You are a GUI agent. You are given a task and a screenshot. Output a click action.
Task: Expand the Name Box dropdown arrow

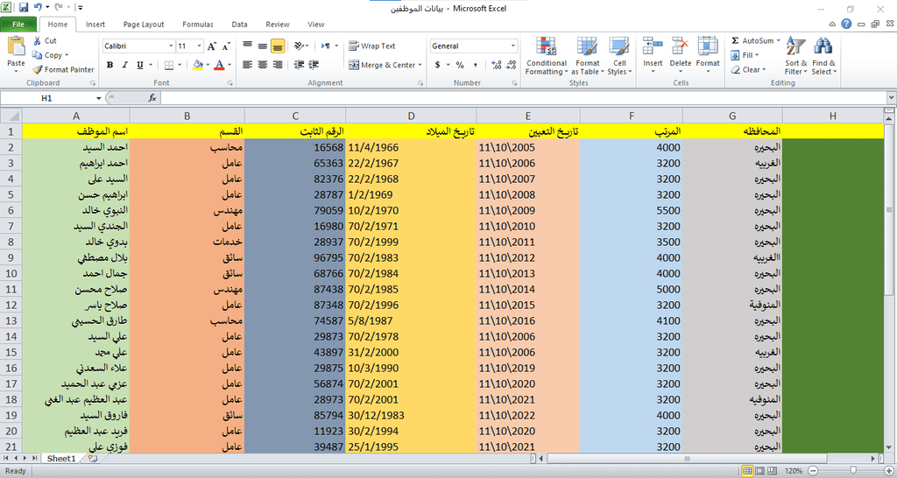point(98,98)
